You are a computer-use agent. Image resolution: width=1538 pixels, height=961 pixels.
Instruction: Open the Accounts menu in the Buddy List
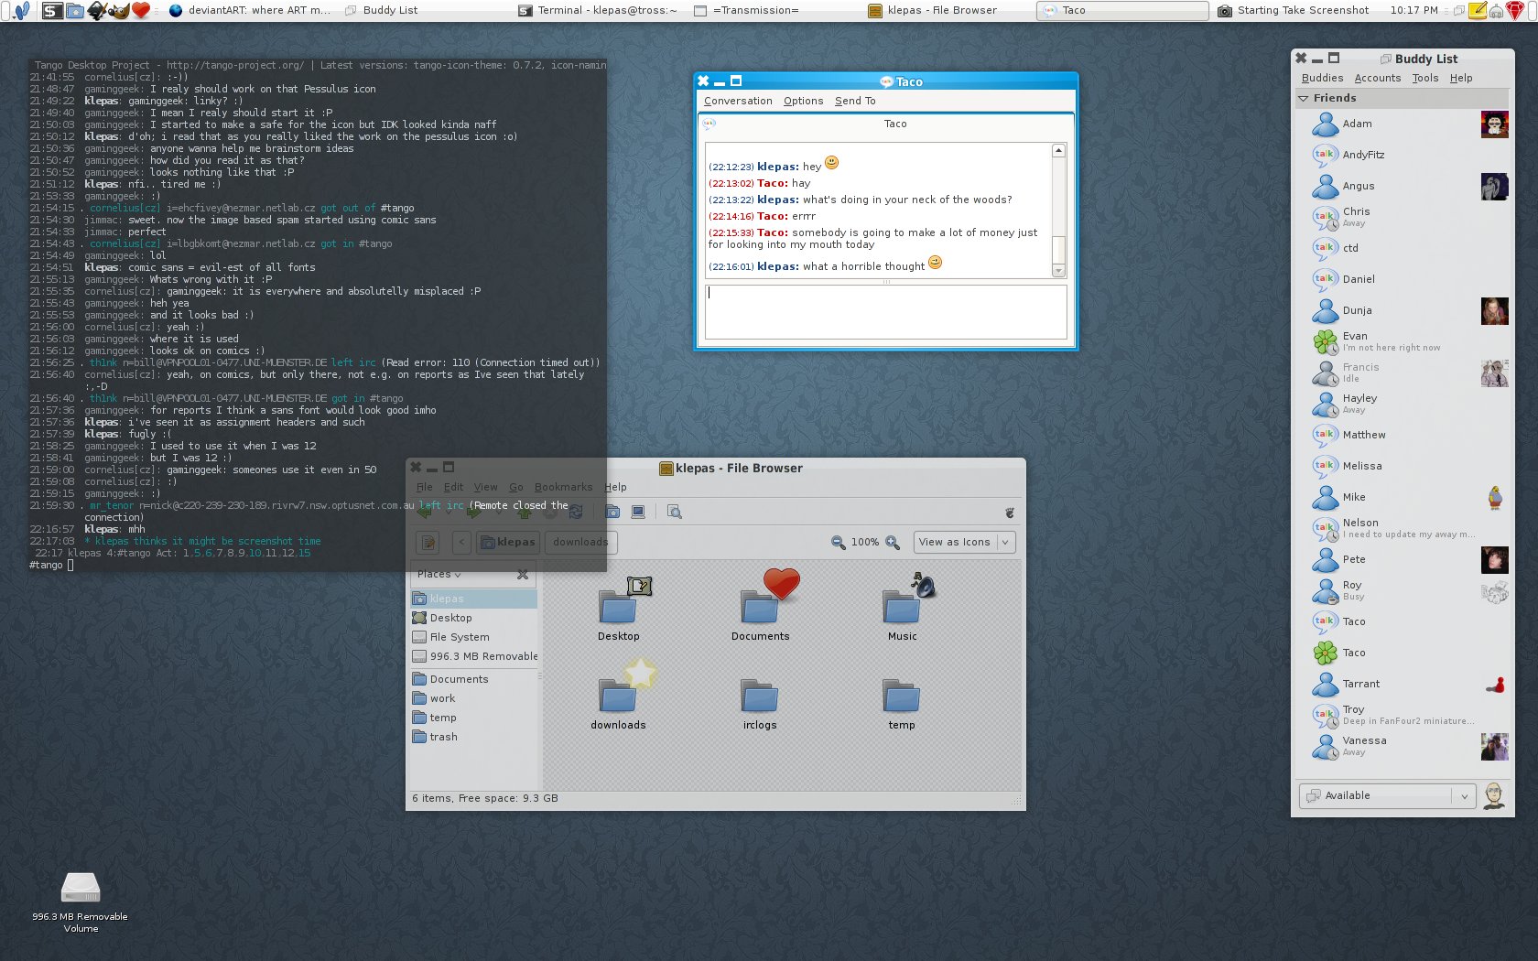[x=1377, y=78]
